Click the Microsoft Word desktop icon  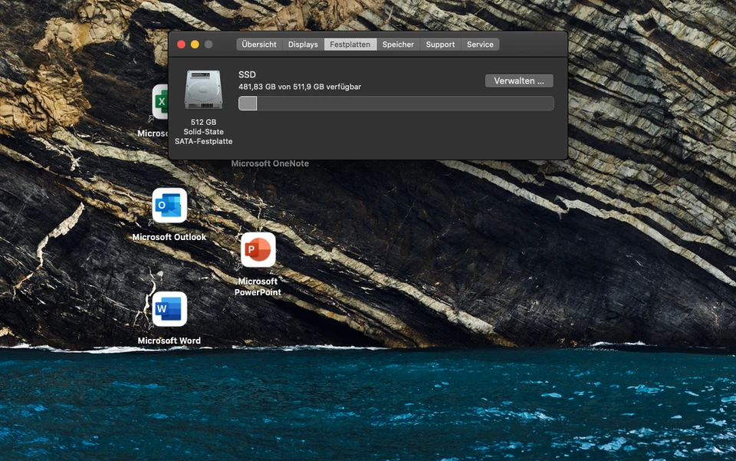point(169,309)
